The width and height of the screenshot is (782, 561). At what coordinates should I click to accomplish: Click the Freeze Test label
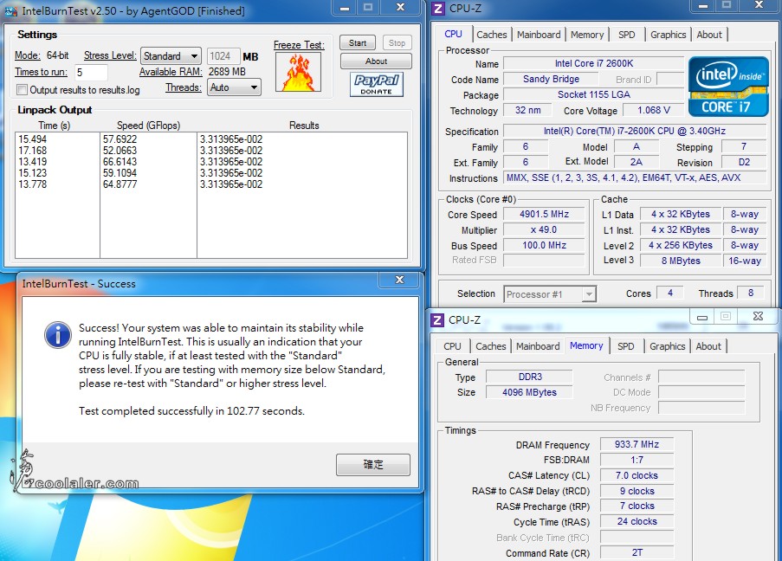299,45
